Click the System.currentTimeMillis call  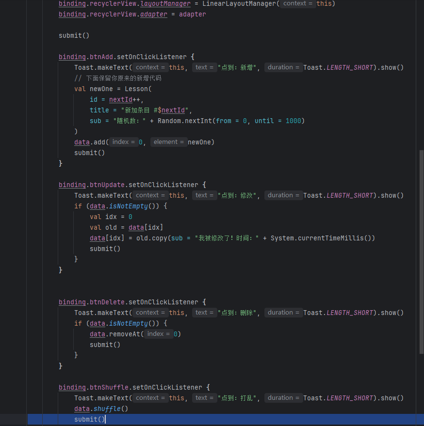pyautogui.click(x=325, y=237)
